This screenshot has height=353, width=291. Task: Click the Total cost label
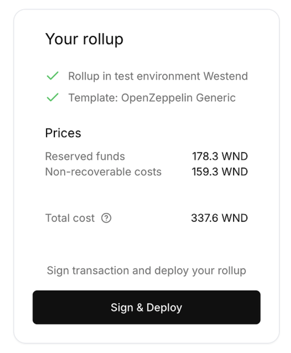pyautogui.click(x=70, y=218)
